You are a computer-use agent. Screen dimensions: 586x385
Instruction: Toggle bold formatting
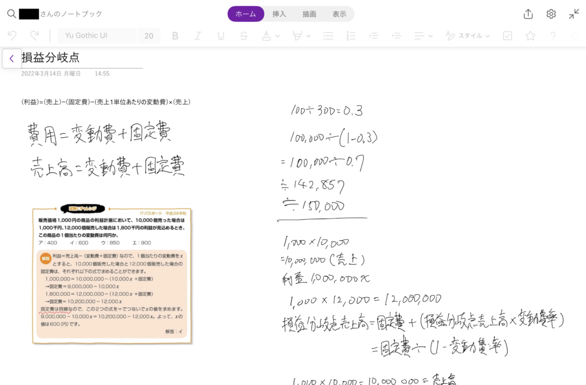[175, 35]
